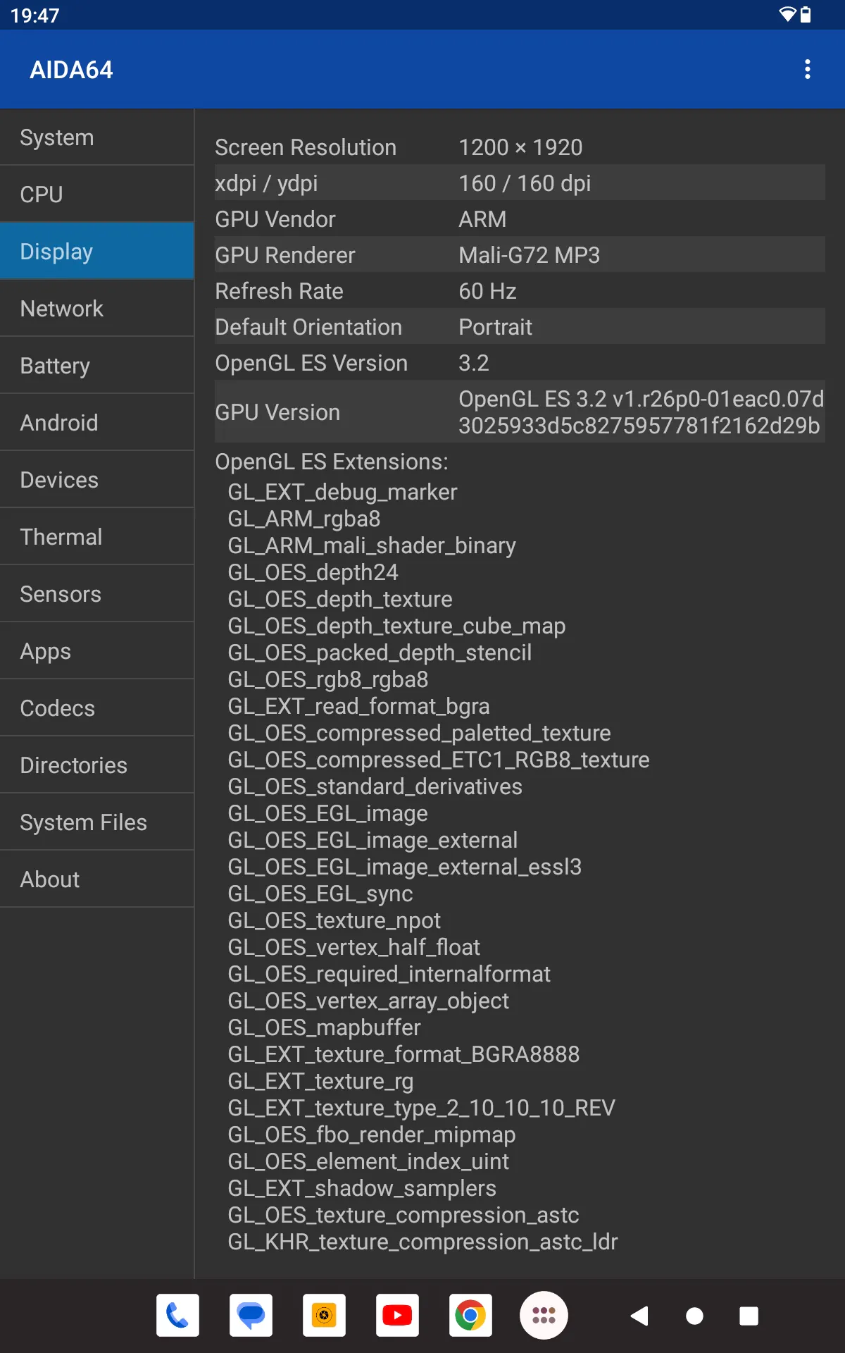
Task: Select the Refresh Rate row
Action: coord(520,291)
